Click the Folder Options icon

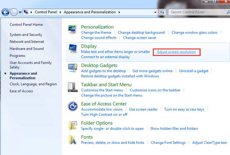tap(73, 125)
